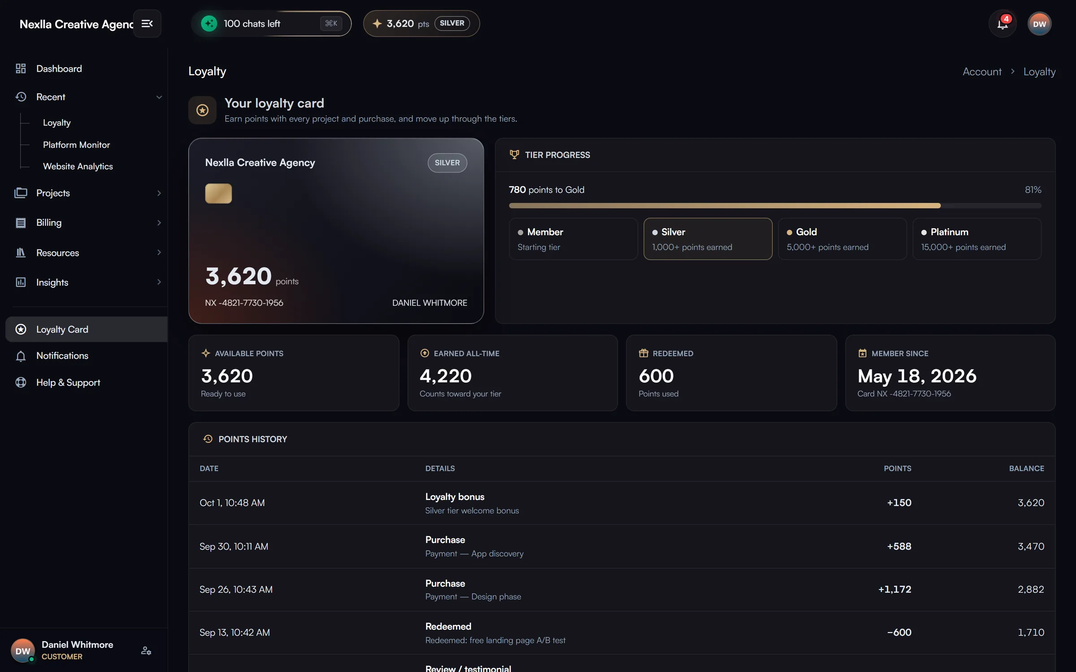The width and height of the screenshot is (1076, 672).
Task: Click the calendar icon on Member Since card
Action: coord(862,353)
